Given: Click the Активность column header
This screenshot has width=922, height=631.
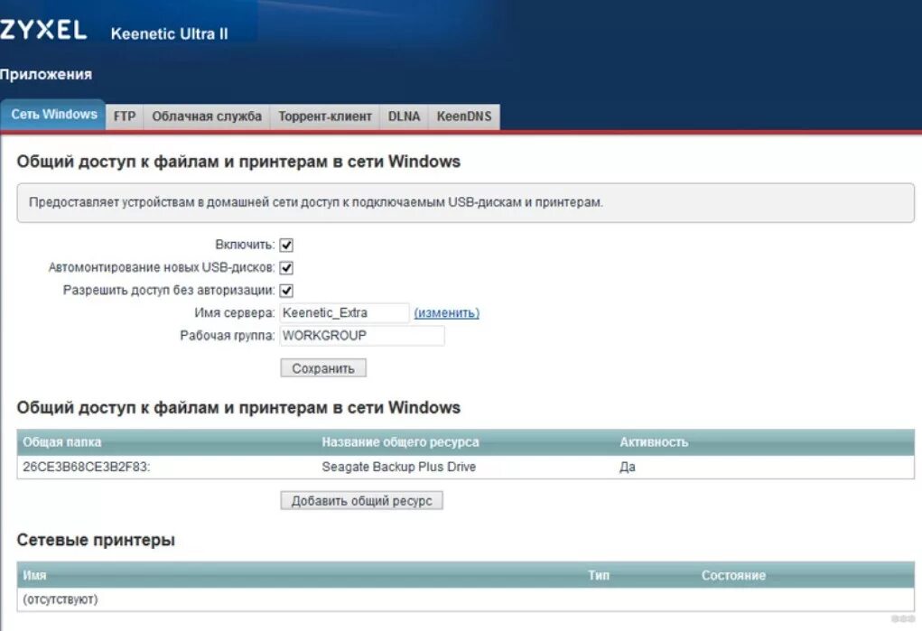Looking at the screenshot, I should point(653,442).
